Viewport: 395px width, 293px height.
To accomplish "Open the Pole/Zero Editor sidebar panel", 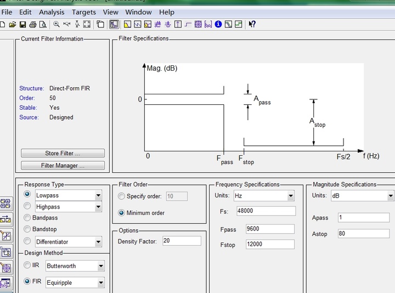I will click(5, 268).
